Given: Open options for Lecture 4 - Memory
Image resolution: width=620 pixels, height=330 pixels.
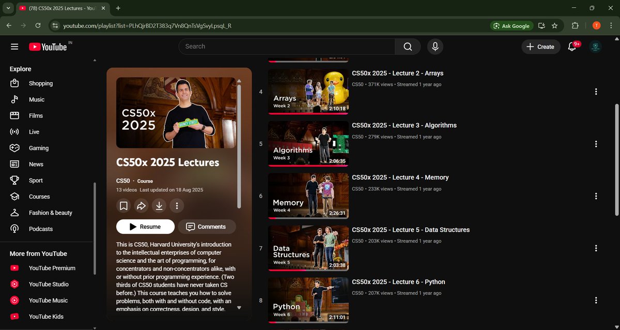Looking at the screenshot, I should pyautogui.click(x=596, y=196).
